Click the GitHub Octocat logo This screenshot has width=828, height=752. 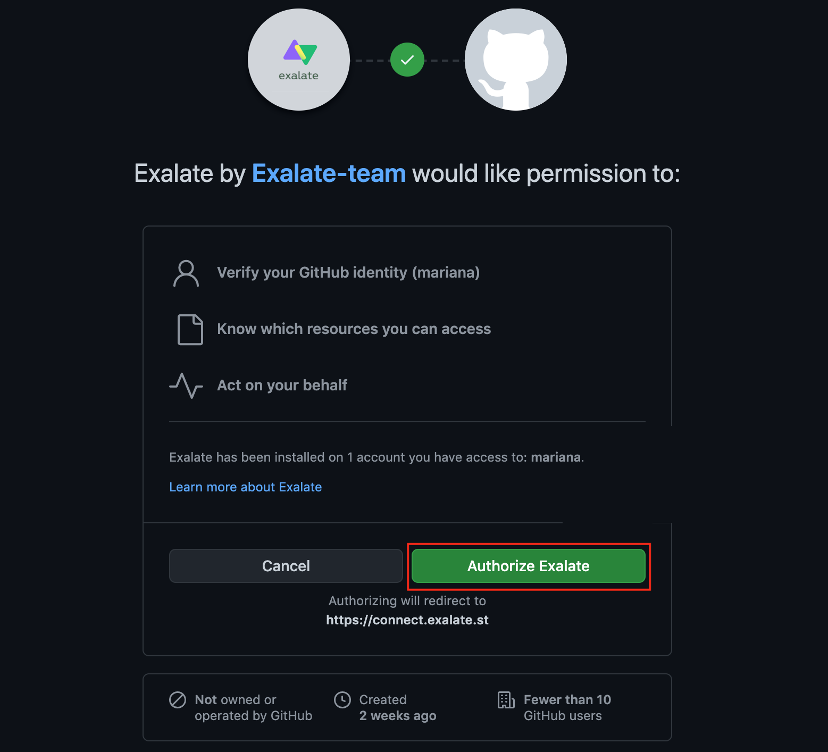pos(516,60)
